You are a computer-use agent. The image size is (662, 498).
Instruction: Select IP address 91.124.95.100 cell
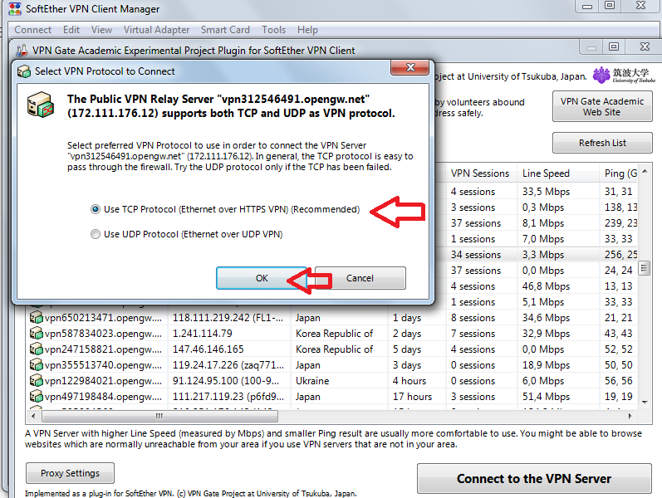click(228, 381)
